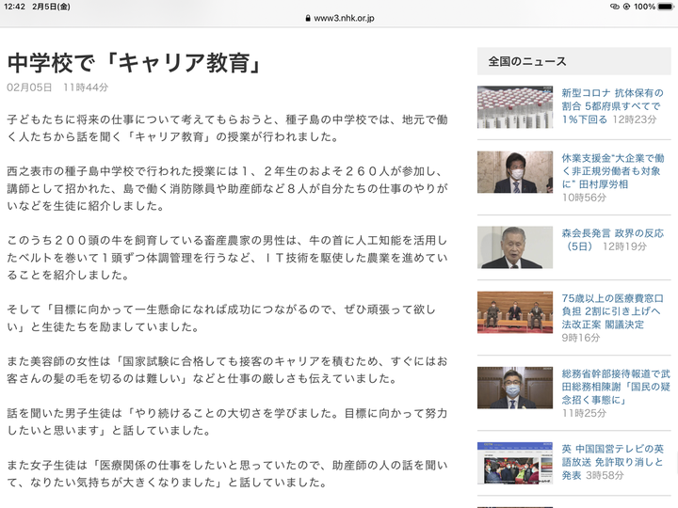
Task: Tap the 12:42 clock in status bar
Action: pos(14,7)
